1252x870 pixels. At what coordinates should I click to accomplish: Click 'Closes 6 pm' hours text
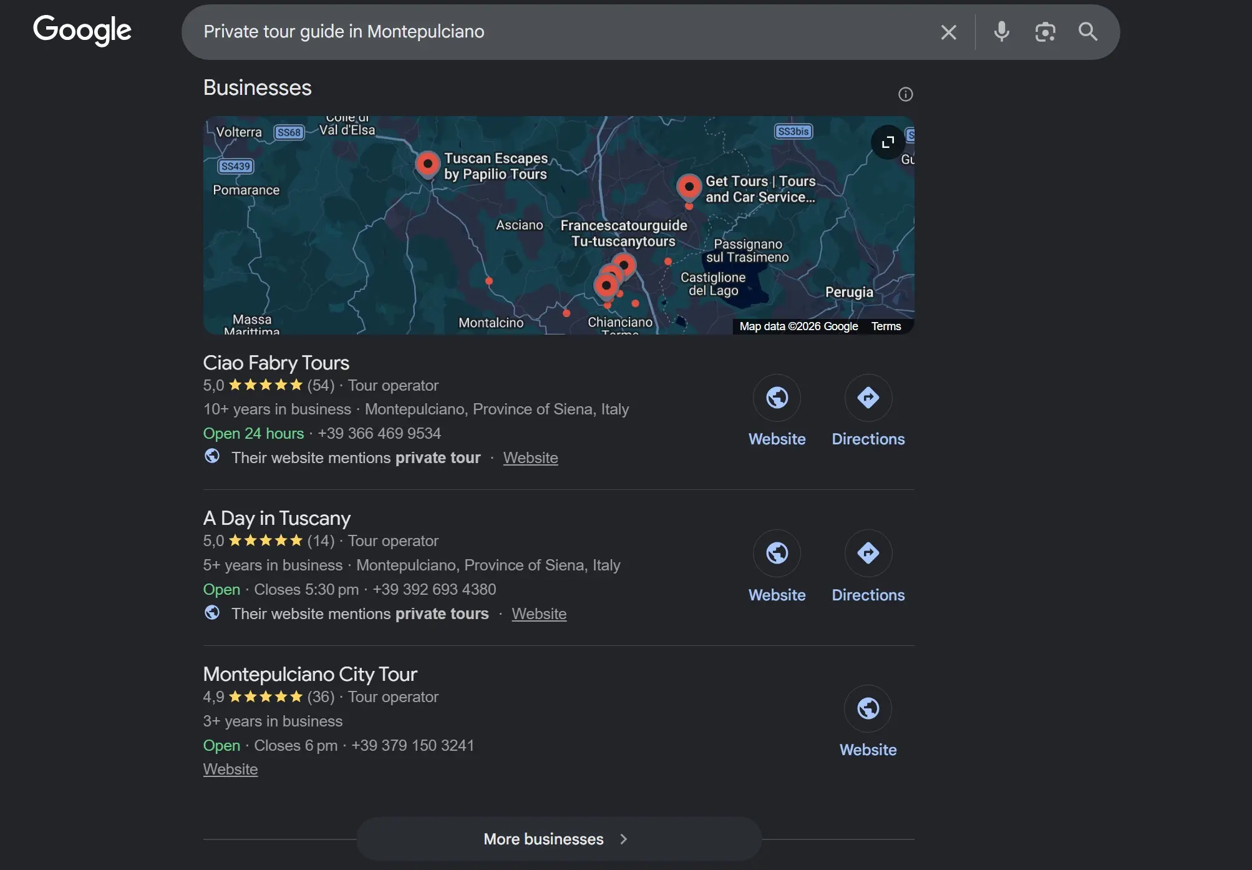(296, 745)
